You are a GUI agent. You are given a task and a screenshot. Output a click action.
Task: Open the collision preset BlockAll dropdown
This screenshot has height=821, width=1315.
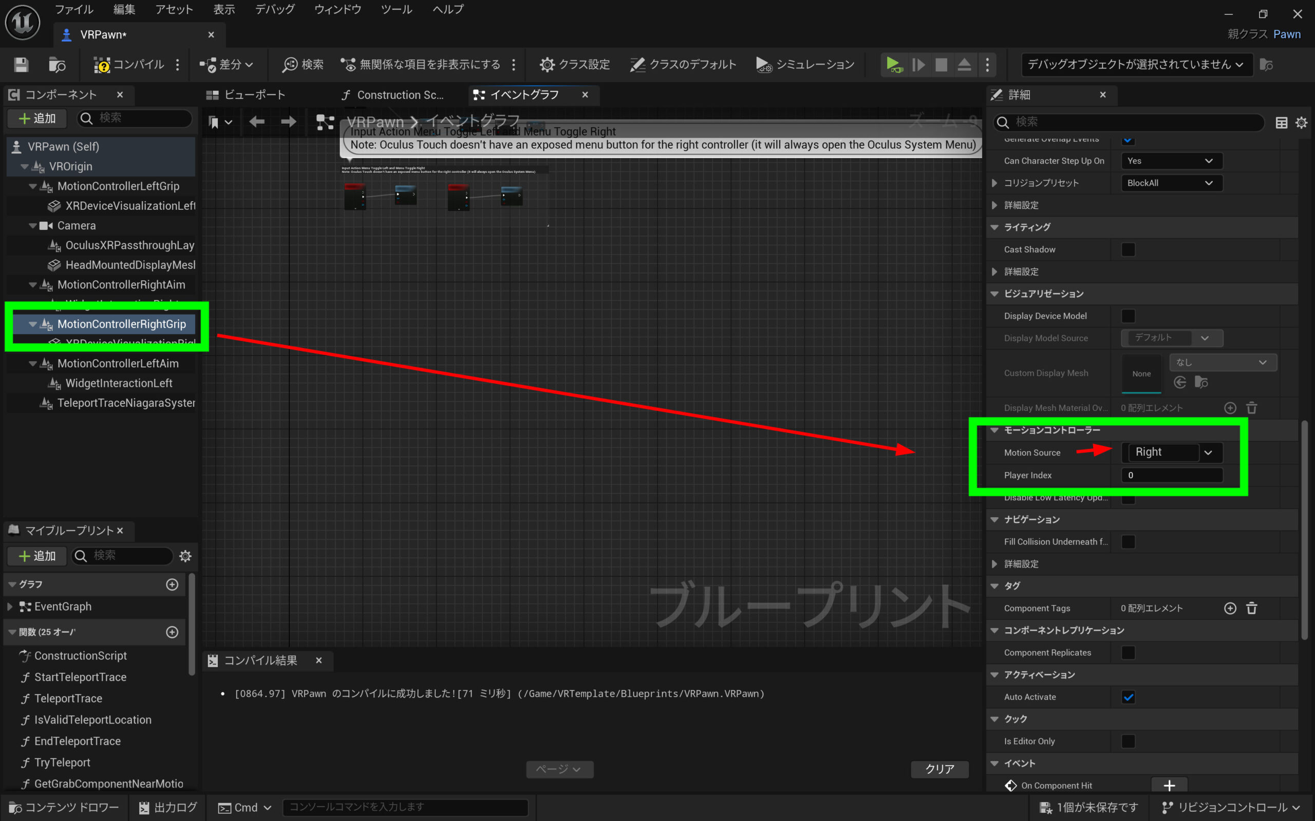(x=1172, y=183)
